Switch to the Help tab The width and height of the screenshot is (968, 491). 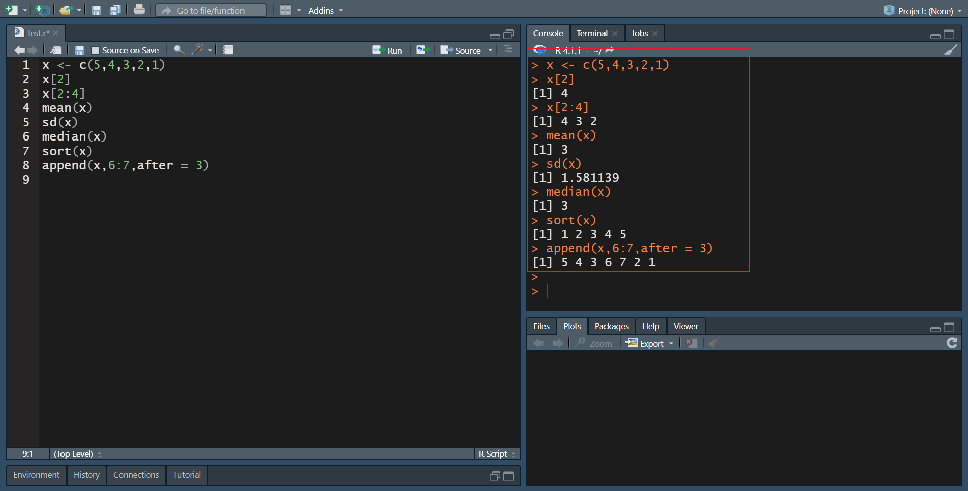(x=651, y=326)
